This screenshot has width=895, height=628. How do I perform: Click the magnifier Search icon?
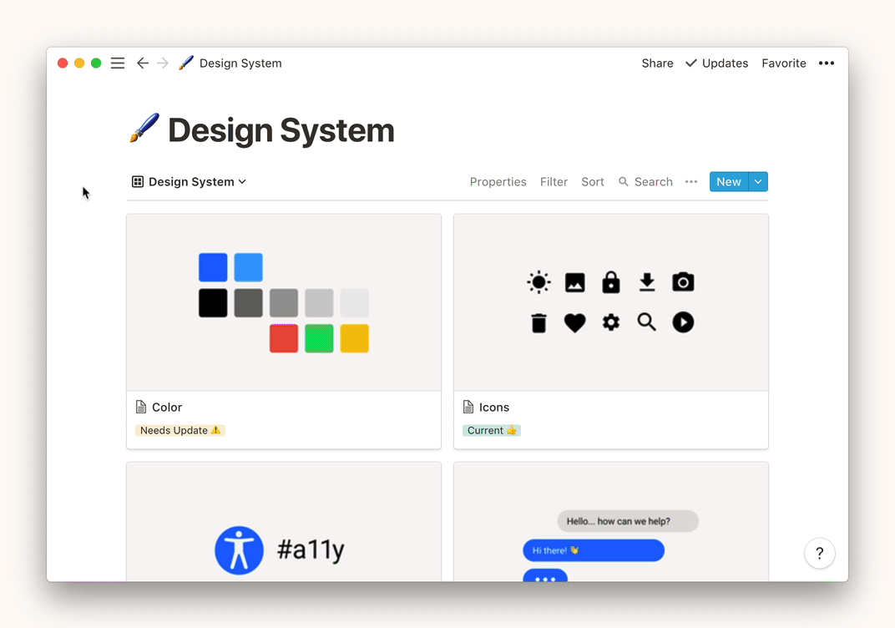click(624, 182)
